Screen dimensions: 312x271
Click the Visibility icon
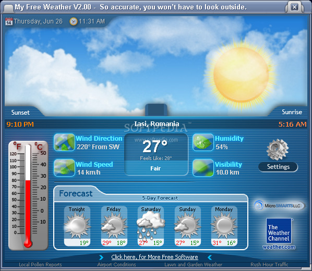[203, 168]
